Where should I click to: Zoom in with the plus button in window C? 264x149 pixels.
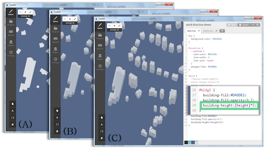(x=114, y=26)
